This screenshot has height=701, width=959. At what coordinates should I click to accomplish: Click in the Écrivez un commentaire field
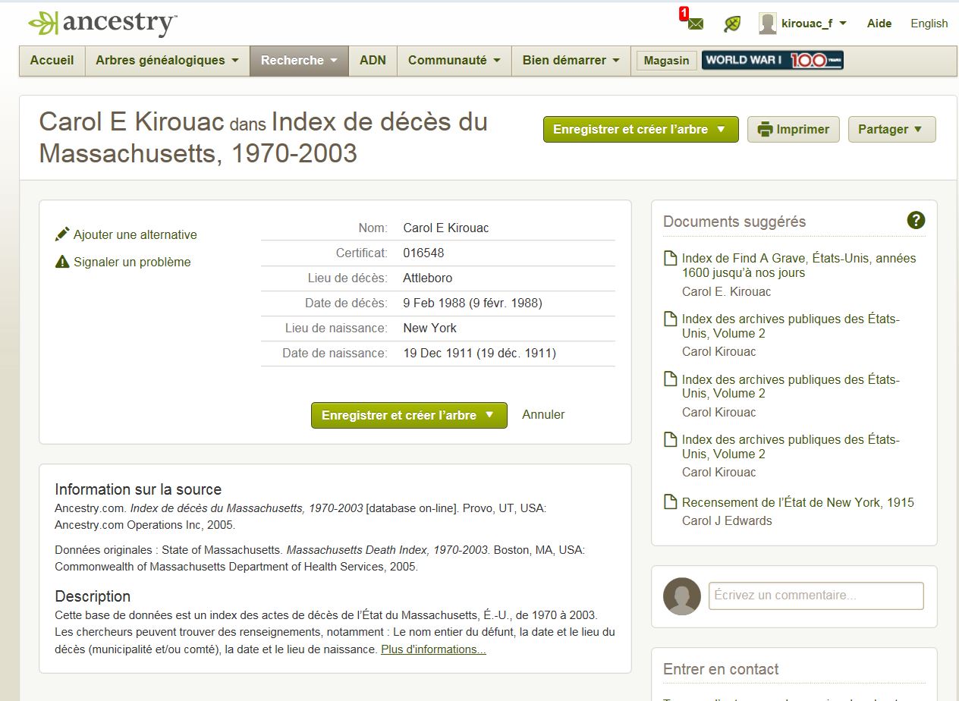tap(816, 596)
